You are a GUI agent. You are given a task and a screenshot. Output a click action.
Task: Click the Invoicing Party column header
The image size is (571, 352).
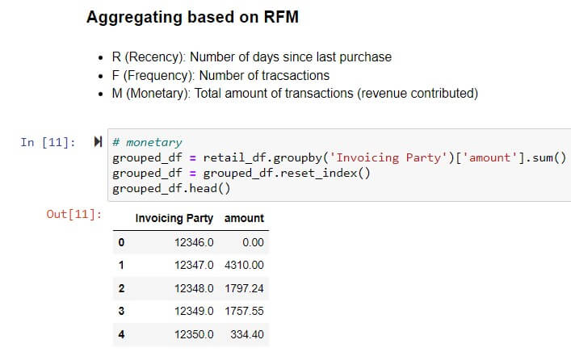tap(174, 219)
